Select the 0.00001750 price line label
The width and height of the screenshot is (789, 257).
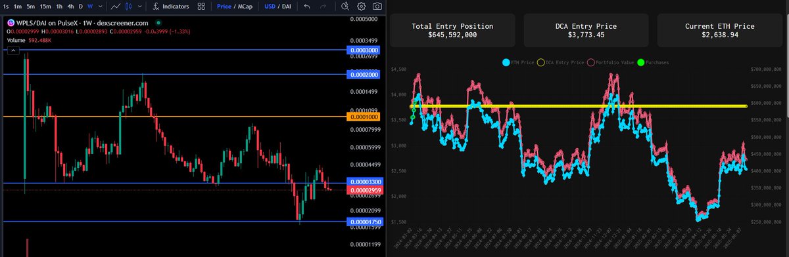(364, 222)
